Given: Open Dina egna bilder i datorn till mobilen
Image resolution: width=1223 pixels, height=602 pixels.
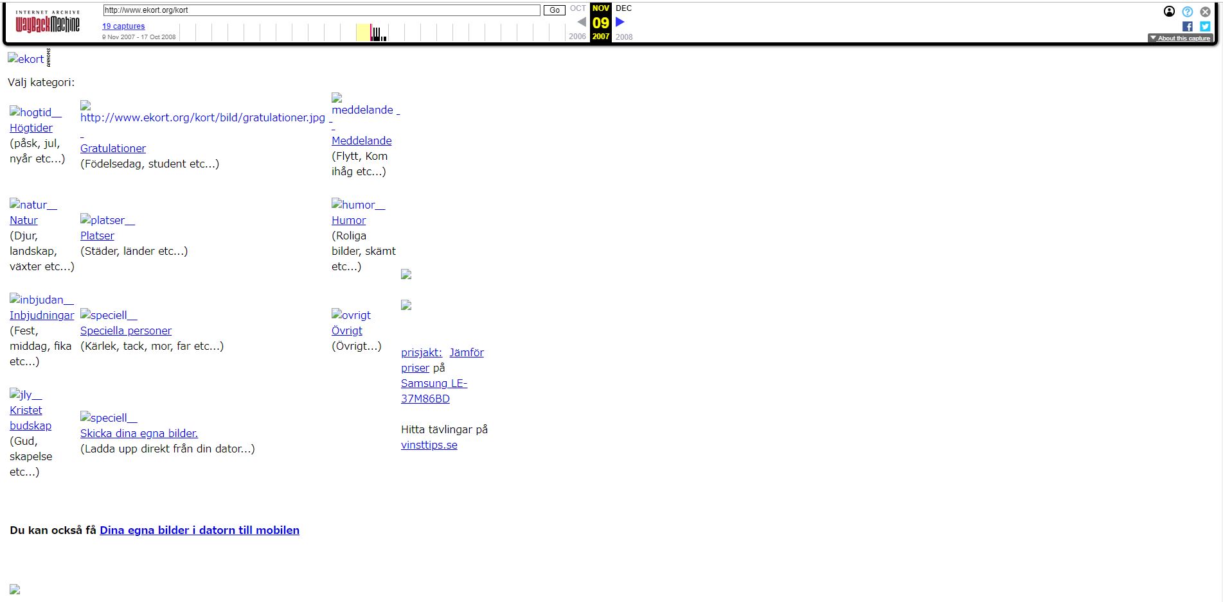Looking at the screenshot, I should pyautogui.click(x=199, y=530).
